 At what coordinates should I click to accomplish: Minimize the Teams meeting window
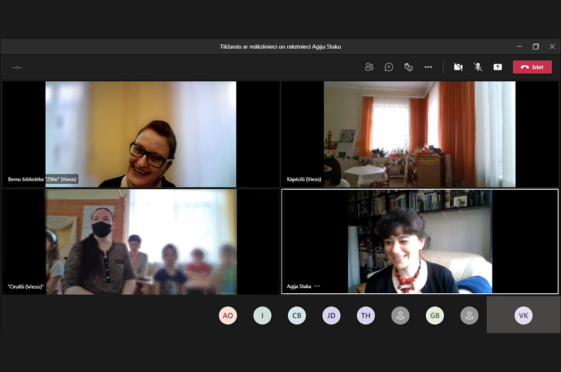519,47
